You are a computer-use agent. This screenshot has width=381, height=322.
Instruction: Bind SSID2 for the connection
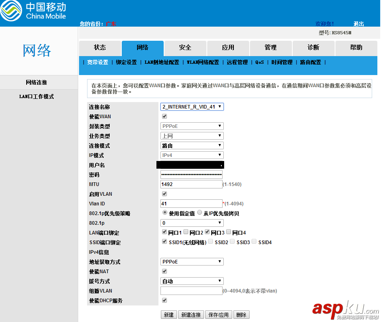coord(210,241)
